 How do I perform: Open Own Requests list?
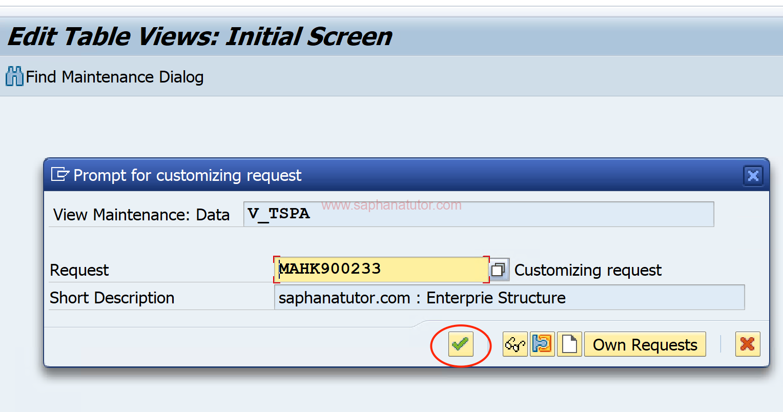645,344
